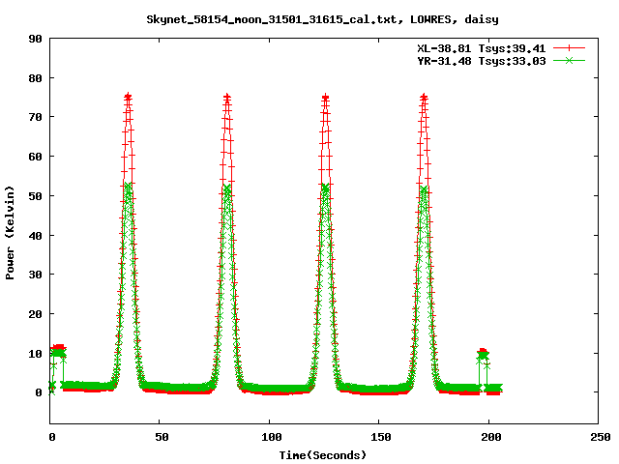Click x-axis tick label 150
This screenshot has width=619, height=464.
(x=381, y=437)
